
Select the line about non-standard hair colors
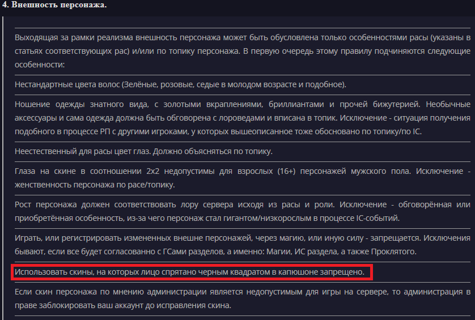(x=180, y=85)
